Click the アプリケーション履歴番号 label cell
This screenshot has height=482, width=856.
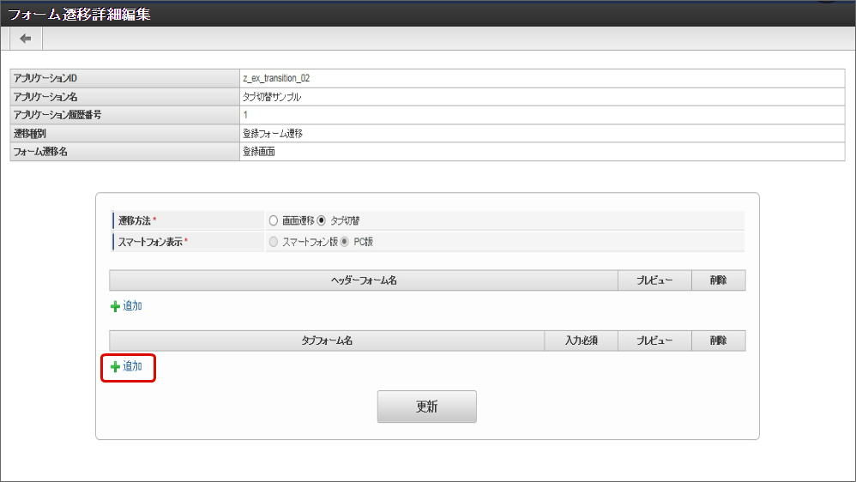click(x=125, y=115)
